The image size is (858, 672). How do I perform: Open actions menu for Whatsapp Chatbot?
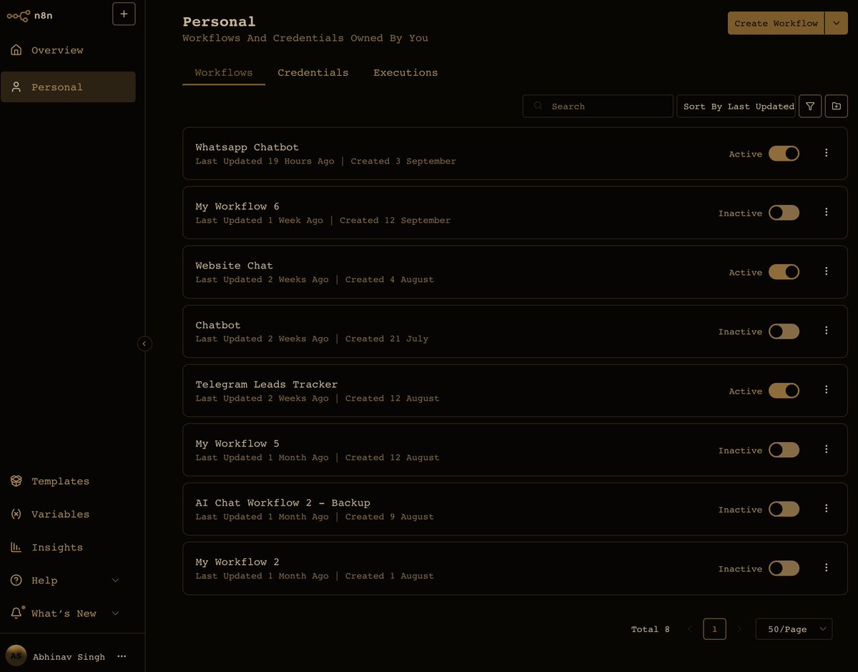[827, 153]
